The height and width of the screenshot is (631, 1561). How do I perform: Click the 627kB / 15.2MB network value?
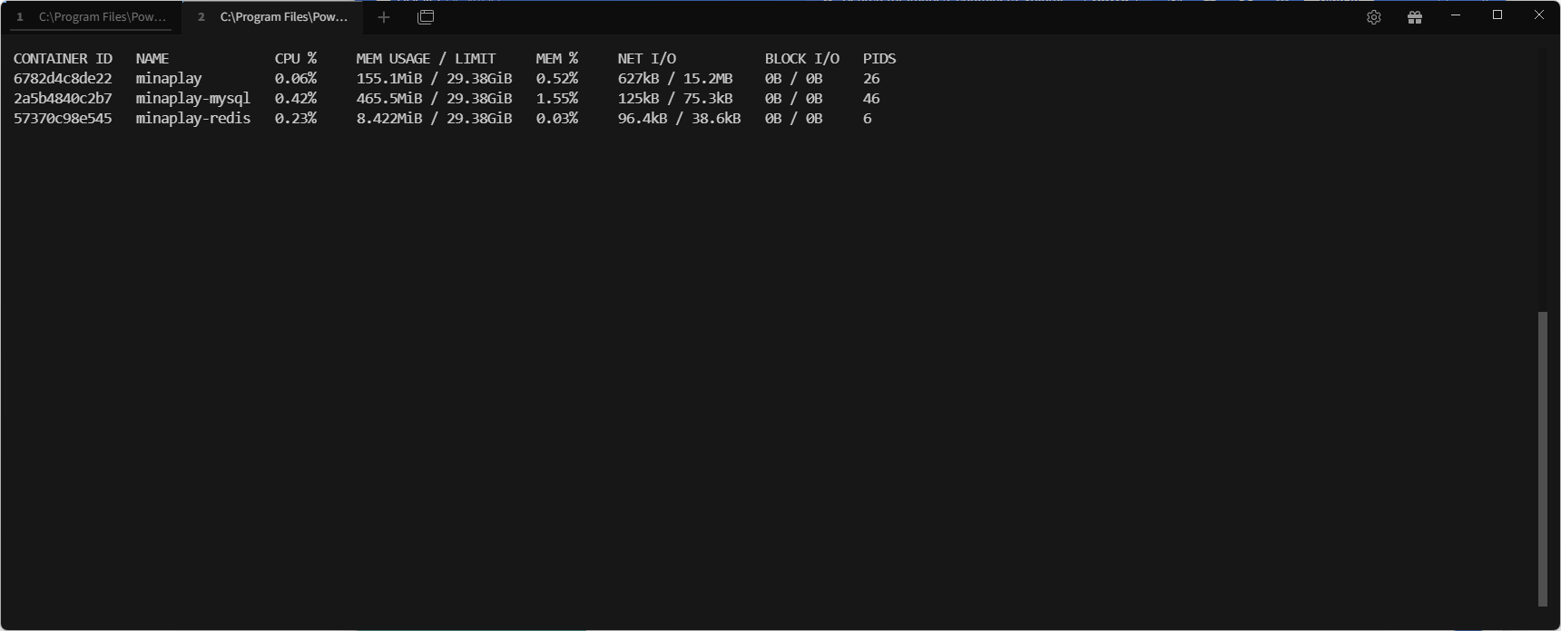coord(675,79)
